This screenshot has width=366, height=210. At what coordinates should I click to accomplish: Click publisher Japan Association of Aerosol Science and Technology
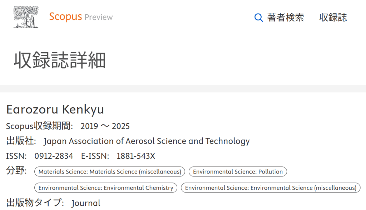(x=147, y=141)
